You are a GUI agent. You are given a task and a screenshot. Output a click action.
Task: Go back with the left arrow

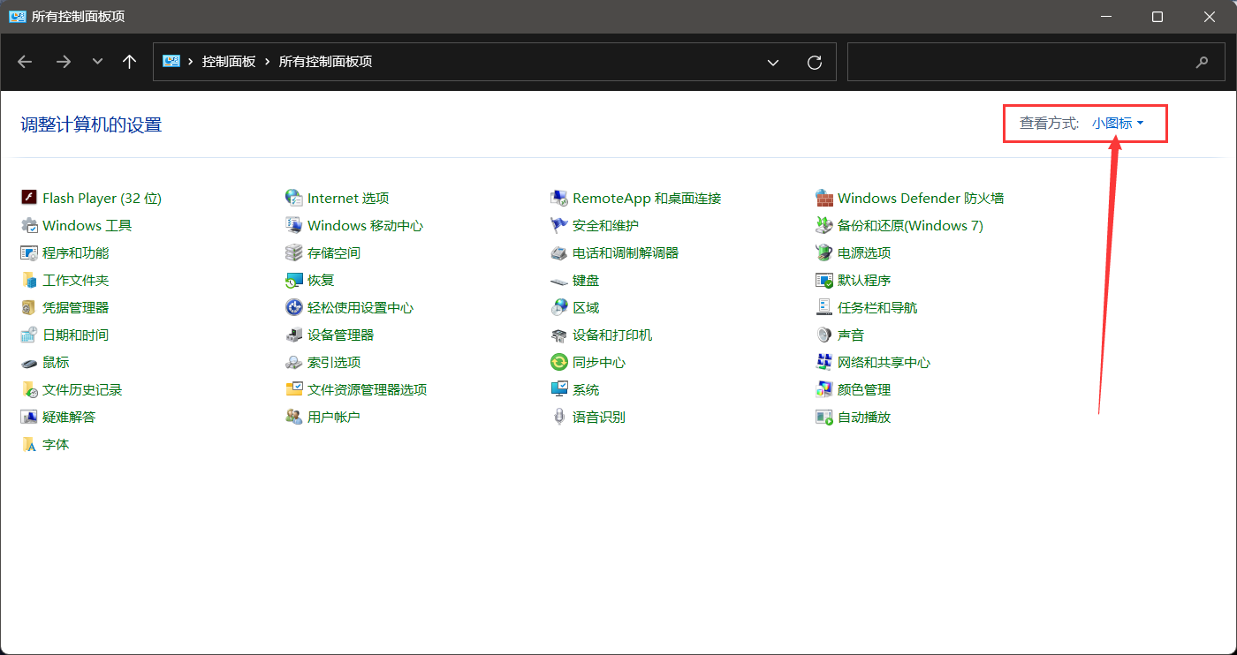click(x=25, y=62)
